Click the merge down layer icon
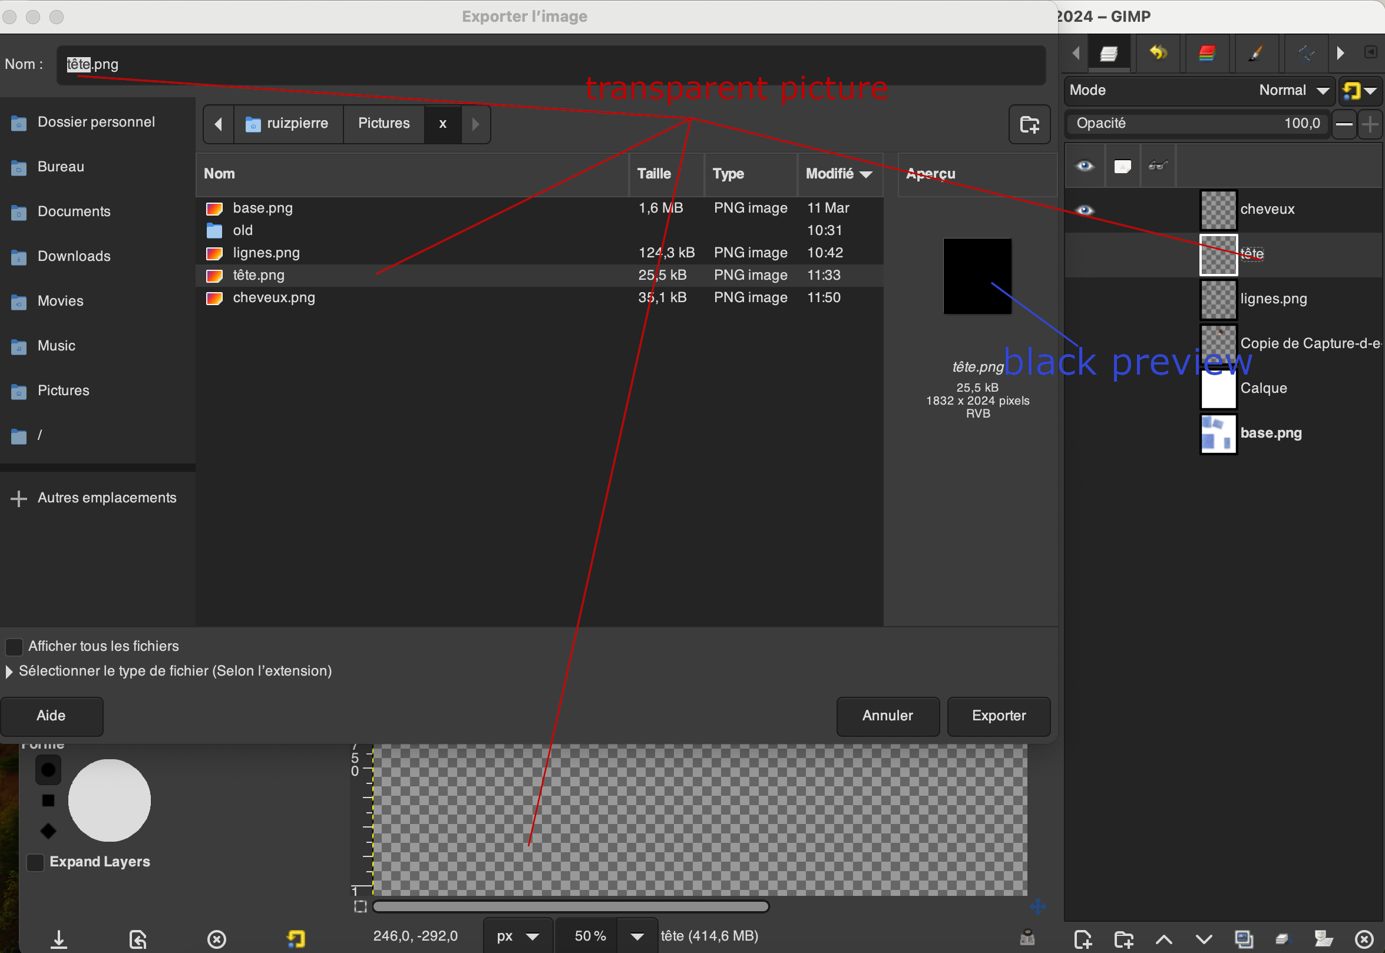Image resolution: width=1385 pixels, height=953 pixels. (1284, 939)
